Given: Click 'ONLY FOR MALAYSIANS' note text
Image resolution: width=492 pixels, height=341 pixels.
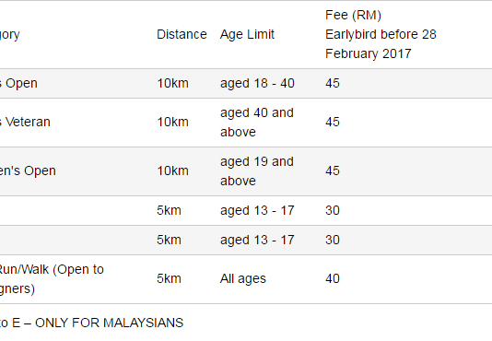Looking at the screenshot, I should coord(109,323).
